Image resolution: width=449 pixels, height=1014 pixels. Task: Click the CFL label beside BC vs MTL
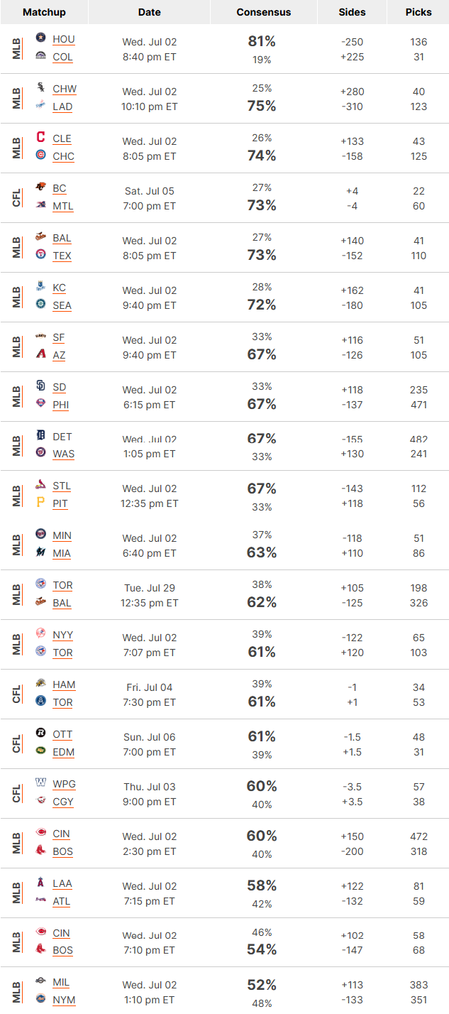click(17, 197)
